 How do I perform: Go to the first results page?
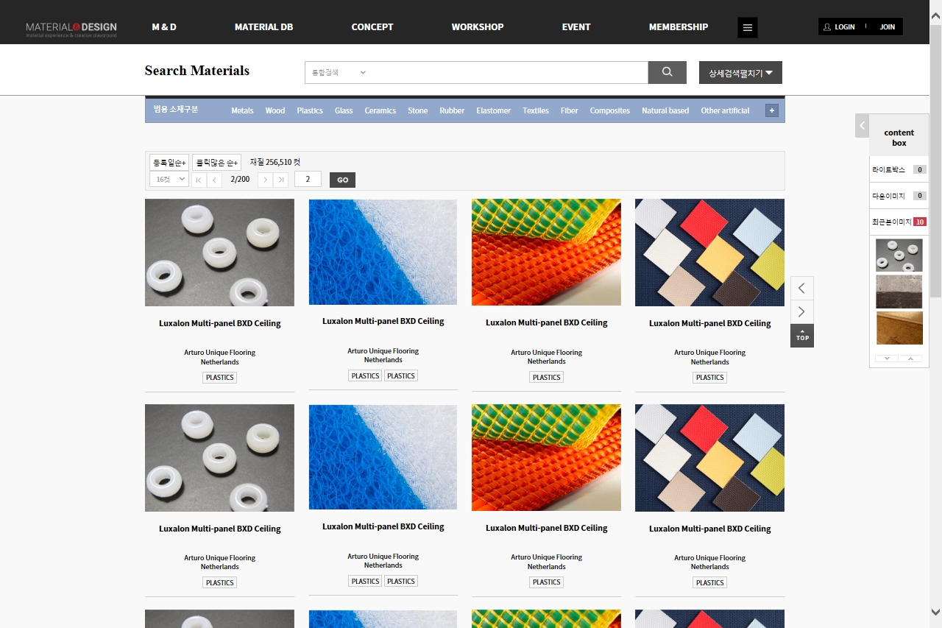click(199, 180)
